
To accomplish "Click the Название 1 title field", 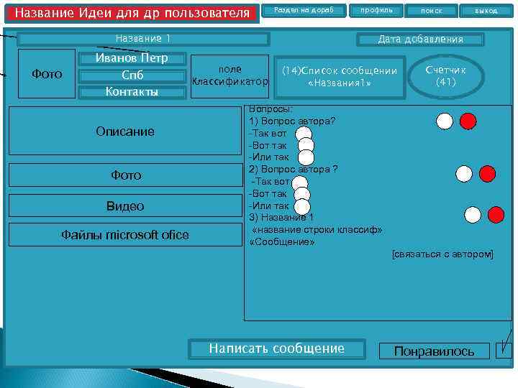I will click(x=143, y=39).
